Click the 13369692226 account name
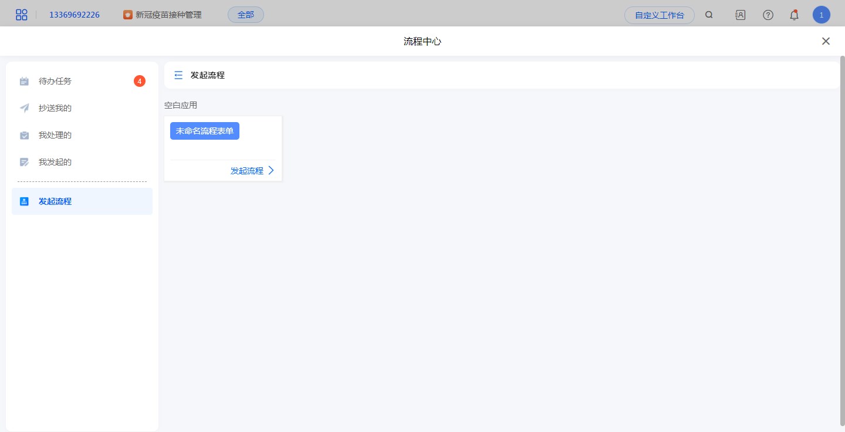This screenshot has width=845, height=432. tap(74, 15)
